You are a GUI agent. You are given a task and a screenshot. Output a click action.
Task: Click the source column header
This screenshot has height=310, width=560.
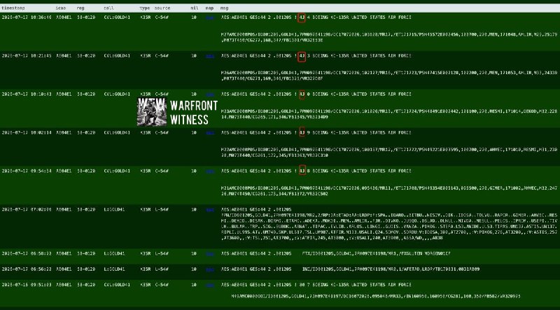click(162, 8)
